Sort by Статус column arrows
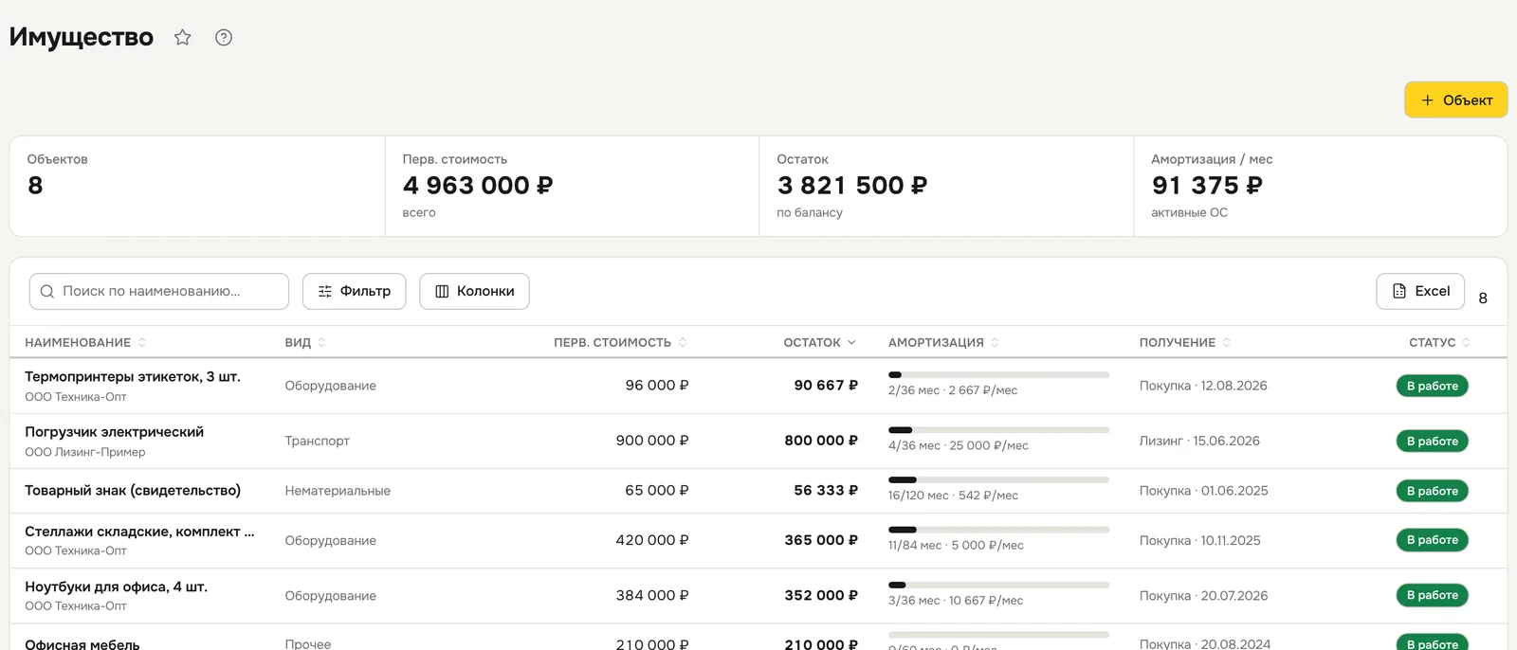 pyautogui.click(x=1466, y=343)
